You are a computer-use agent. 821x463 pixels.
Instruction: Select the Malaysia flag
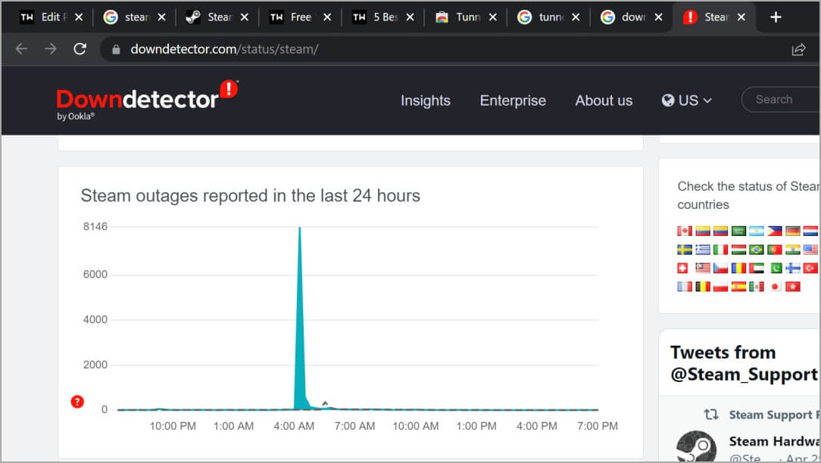[x=703, y=269]
